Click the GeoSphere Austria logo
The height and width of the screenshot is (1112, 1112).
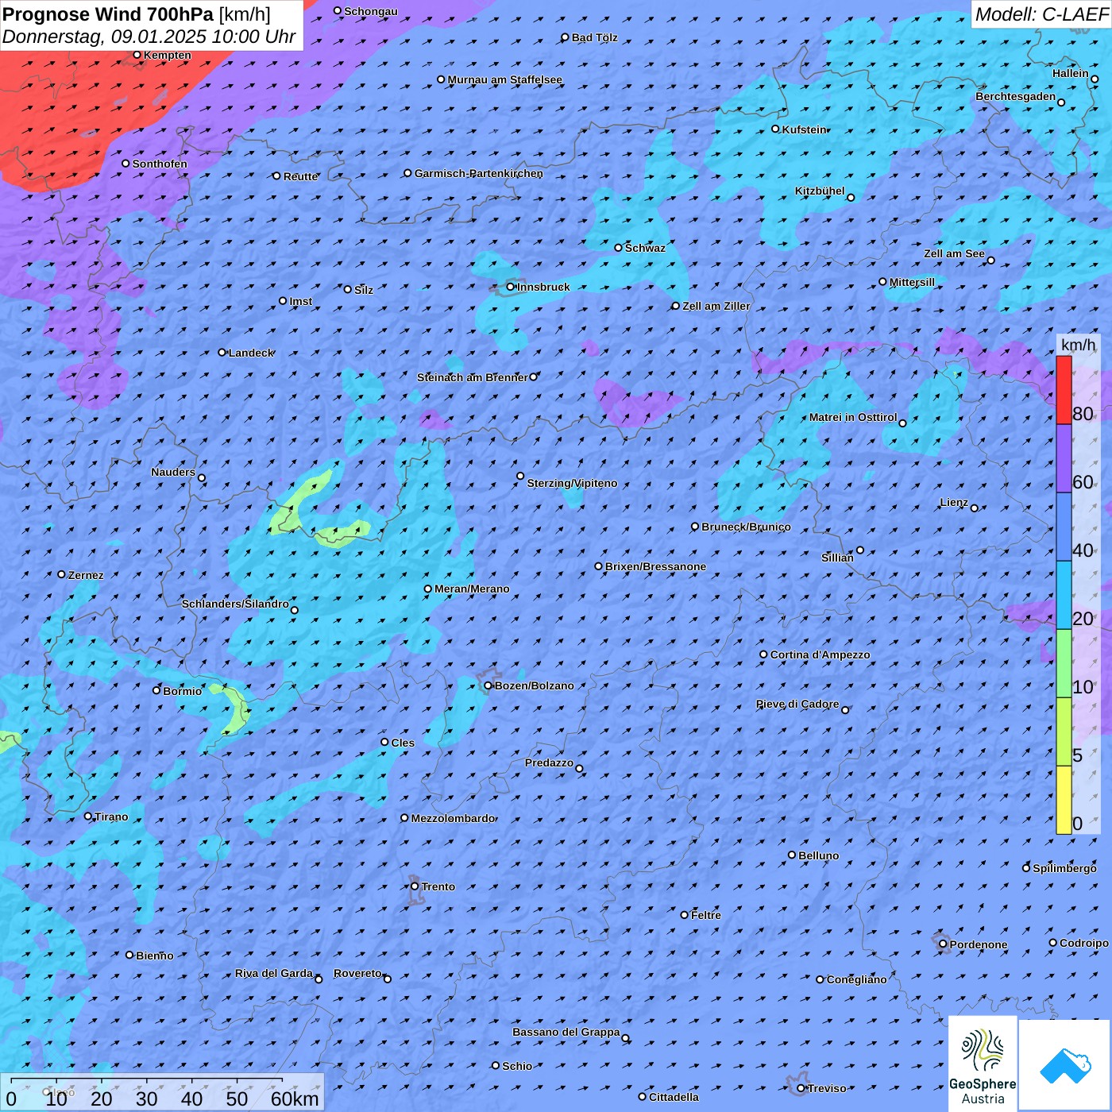(983, 1063)
